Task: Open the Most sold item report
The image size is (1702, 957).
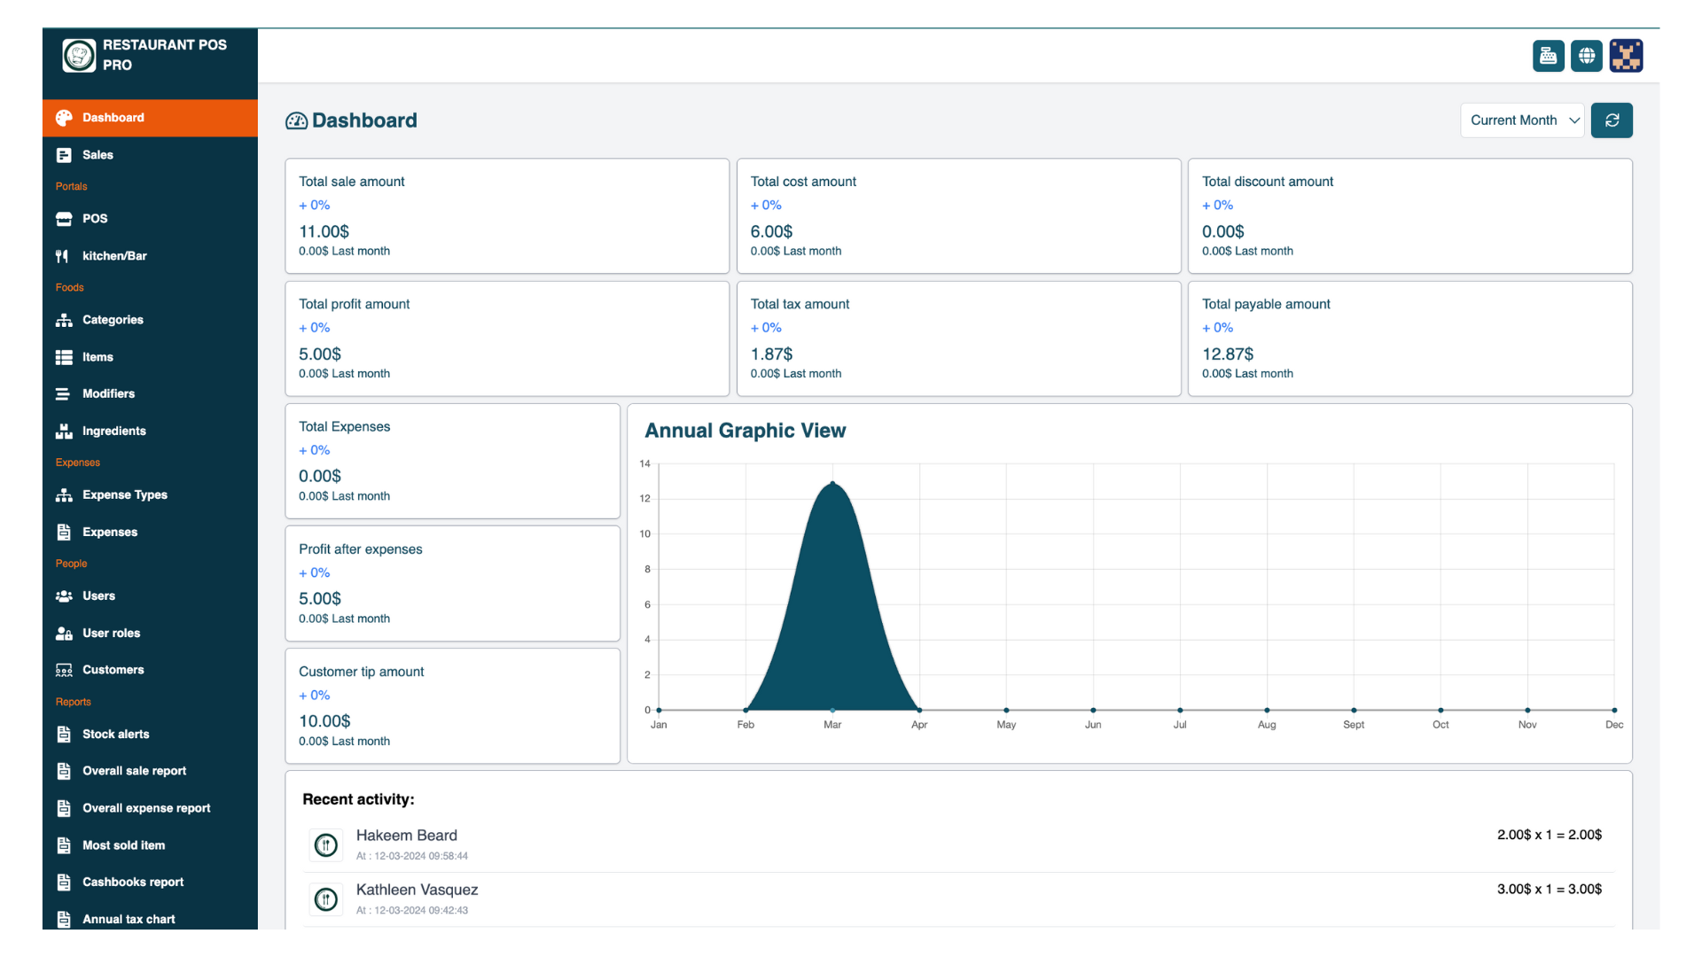Action: tap(123, 845)
